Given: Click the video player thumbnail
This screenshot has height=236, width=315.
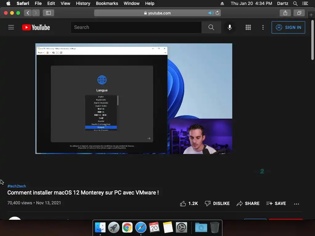Looking at the screenshot, I should 134,99.
